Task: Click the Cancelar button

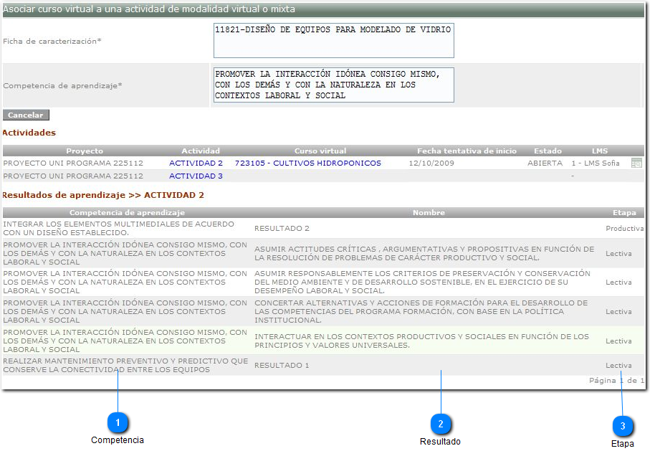Action: pos(26,115)
